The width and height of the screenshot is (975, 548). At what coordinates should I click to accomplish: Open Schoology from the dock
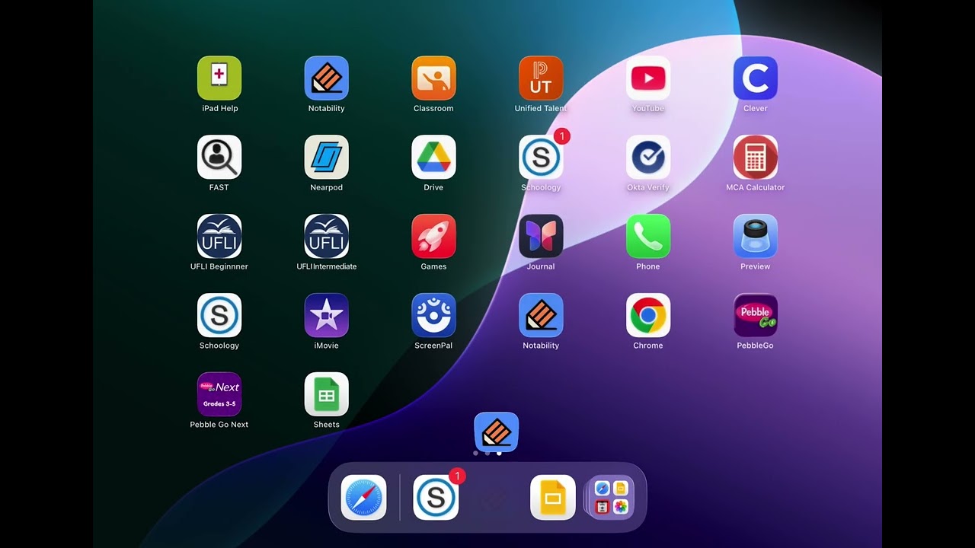tap(436, 498)
